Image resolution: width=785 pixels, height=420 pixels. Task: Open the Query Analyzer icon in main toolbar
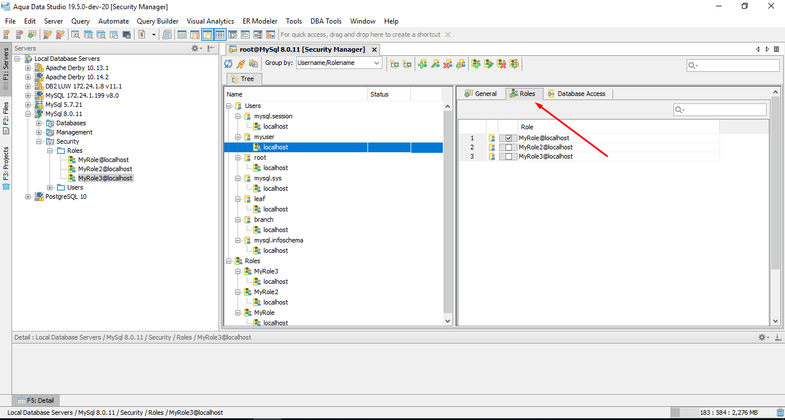point(75,34)
